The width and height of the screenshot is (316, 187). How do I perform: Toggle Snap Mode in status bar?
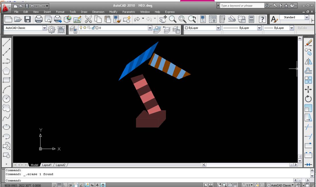54,185
